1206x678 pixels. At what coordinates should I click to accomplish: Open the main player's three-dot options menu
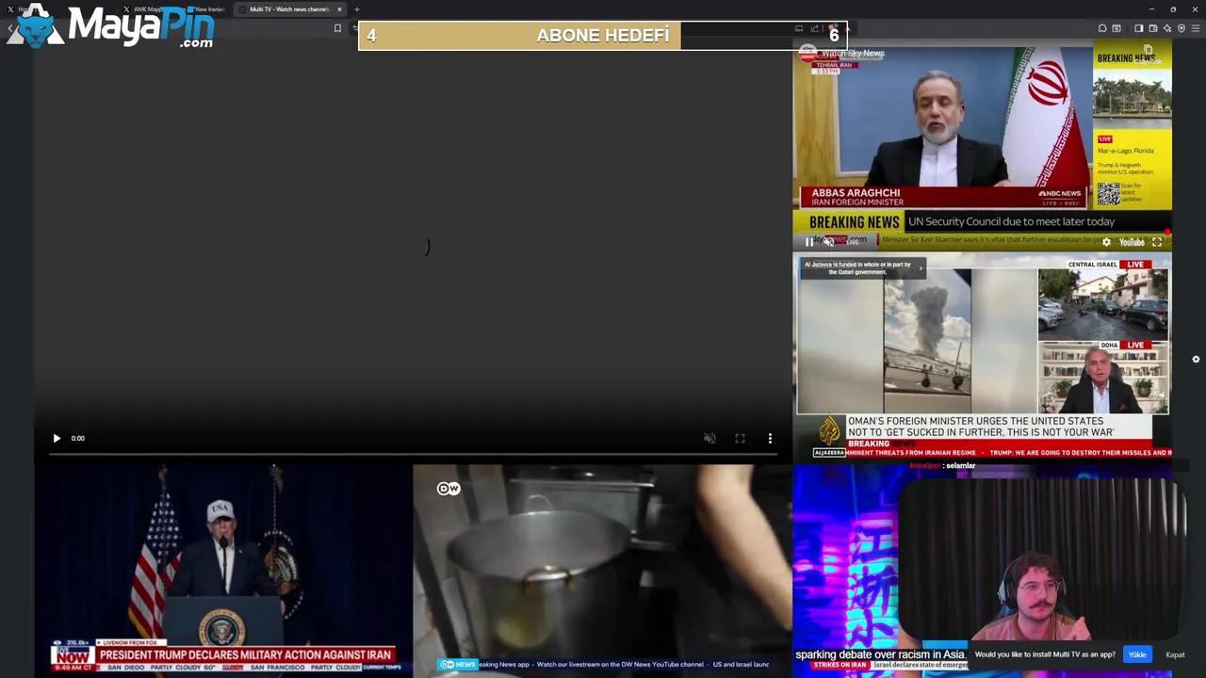(x=770, y=438)
